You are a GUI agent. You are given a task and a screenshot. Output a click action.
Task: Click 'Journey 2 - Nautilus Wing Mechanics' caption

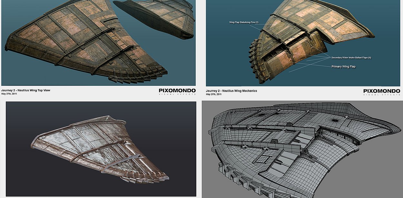click(231, 91)
